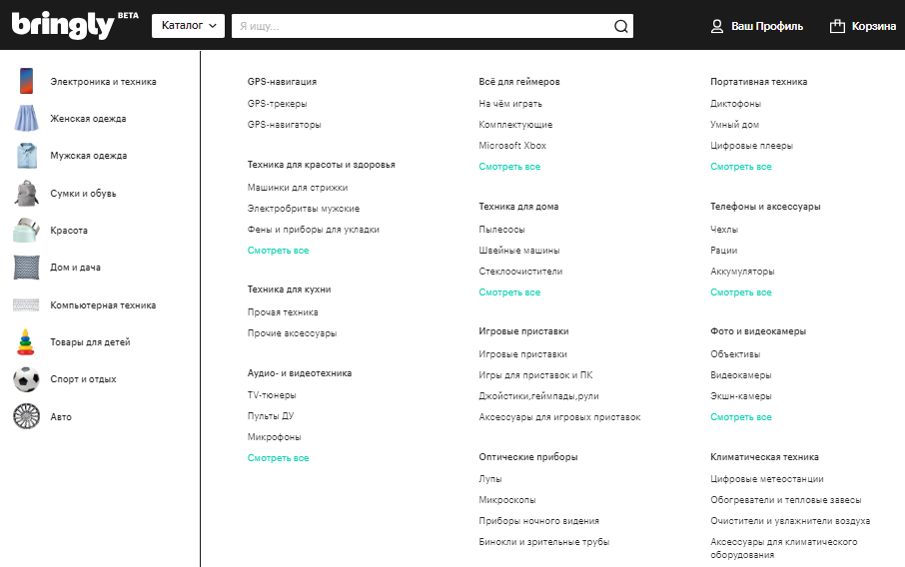
Task: Select Сумки и обувь category
Action: click(x=83, y=194)
